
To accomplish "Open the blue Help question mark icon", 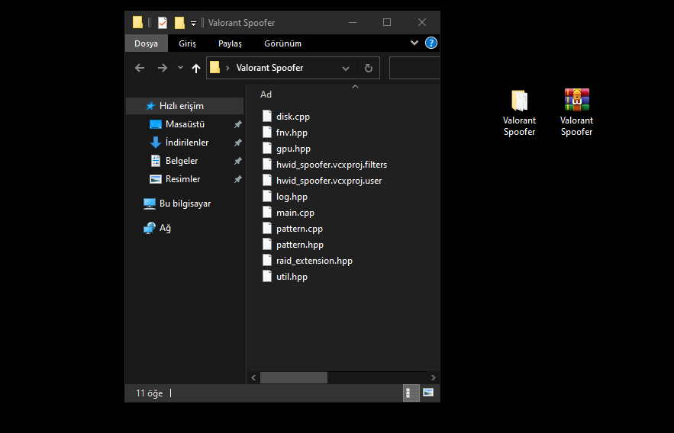I will (431, 43).
